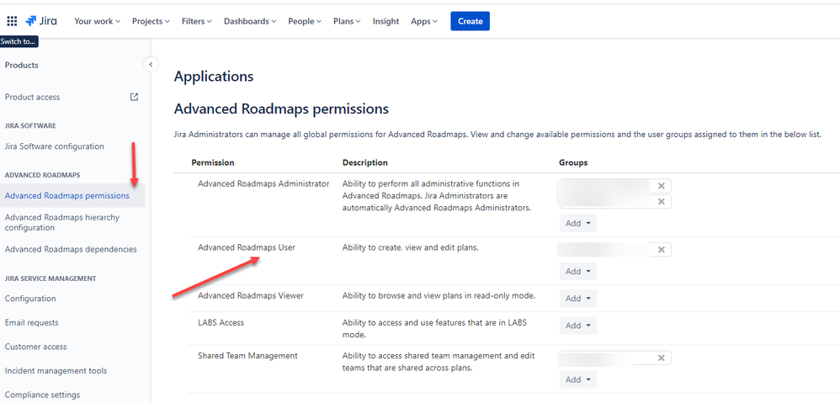Screen dimensions: 840x403
Task: Open Add dropdown for Advanced Roadmaps User
Action: 578,272
